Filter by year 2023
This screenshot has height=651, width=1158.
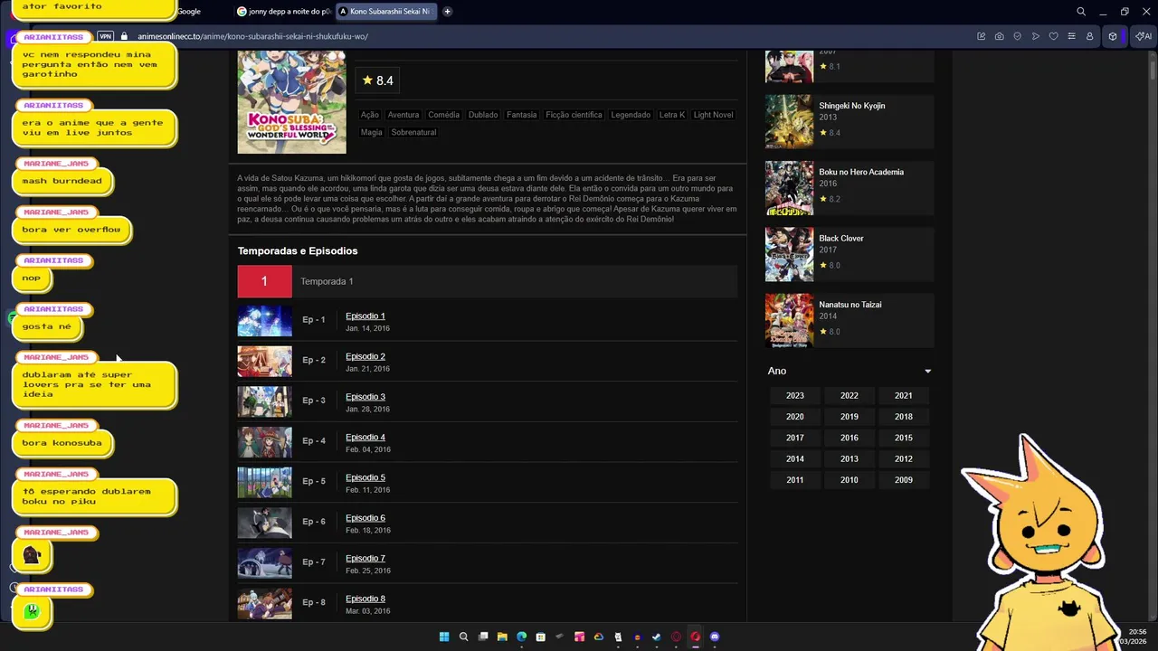[795, 396]
